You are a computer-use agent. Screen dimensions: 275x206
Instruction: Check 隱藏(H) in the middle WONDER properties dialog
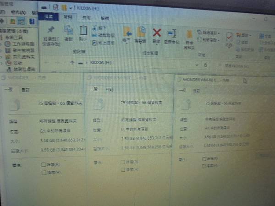[x=123, y=170]
